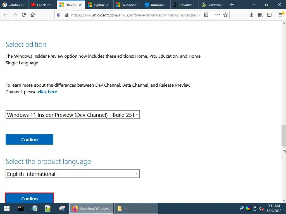Image resolution: width=286 pixels, height=214 pixels.
Task: Open folder 'h' taskbar button
Action: tap(136, 208)
